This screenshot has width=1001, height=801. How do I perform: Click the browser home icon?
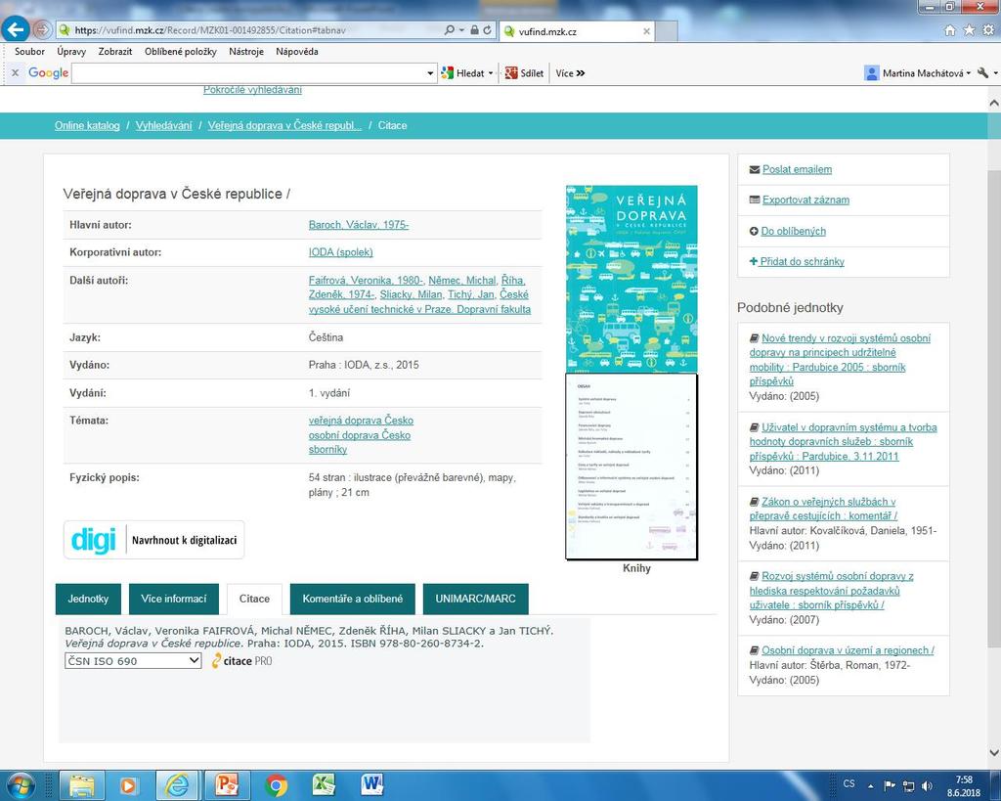950,30
